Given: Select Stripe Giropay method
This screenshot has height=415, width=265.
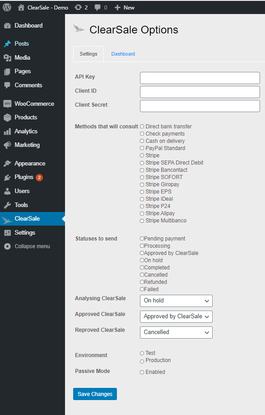Looking at the screenshot, I should coord(142,184).
